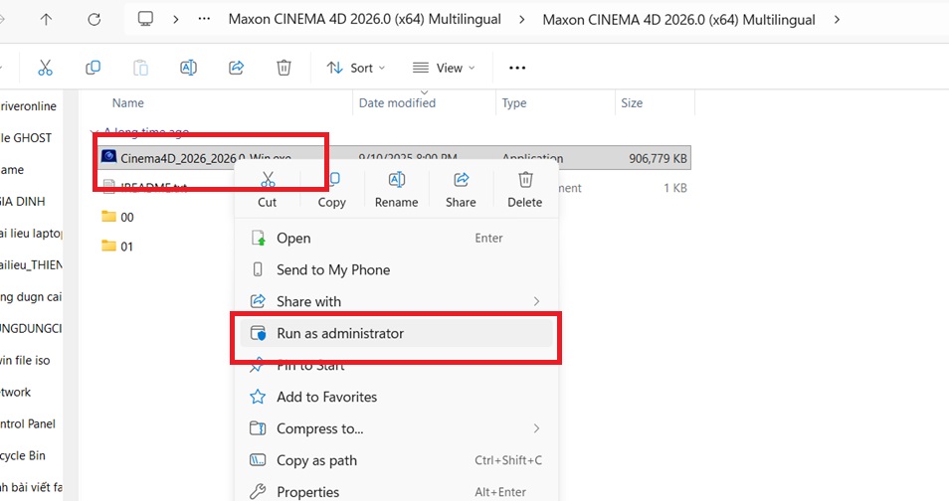Viewport: 949px width, 501px height.
Task: Open the Sort dropdown
Action: pyautogui.click(x=356, y=68)
